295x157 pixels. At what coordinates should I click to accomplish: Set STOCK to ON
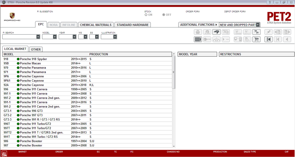(x=146, y=15)
